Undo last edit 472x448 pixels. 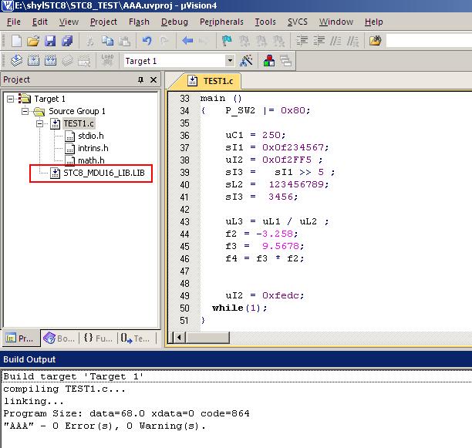pyautogui.click(x=147, y=41)
